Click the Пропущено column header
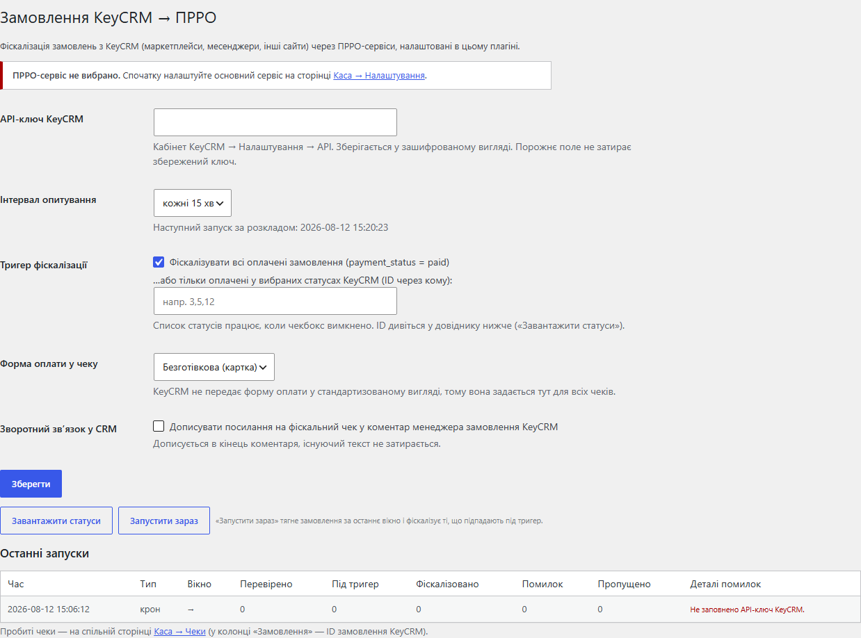Viewport: 861px width, 638px height. (625, 584)
